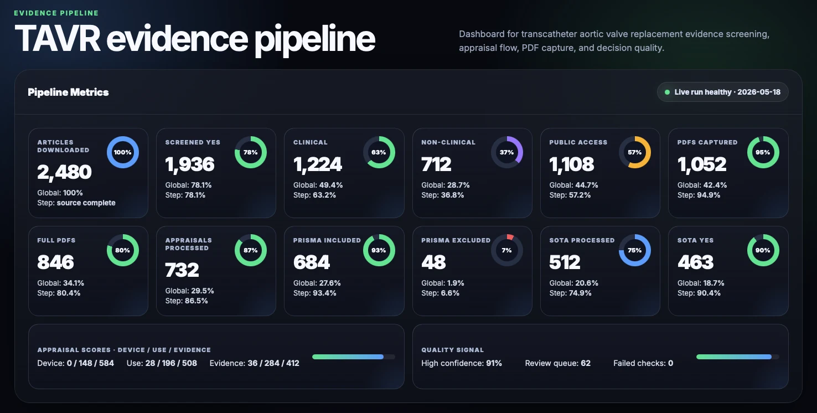Click Step: 86.5% in Appraisals Processed card
817x413 pixels.
click(x=187, y=301)
